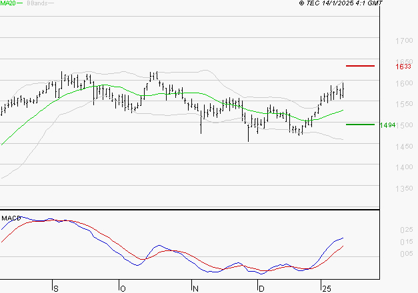The image size is (418, 293).
Task: Click the green 1494 support line
Action: click(360, 125)
